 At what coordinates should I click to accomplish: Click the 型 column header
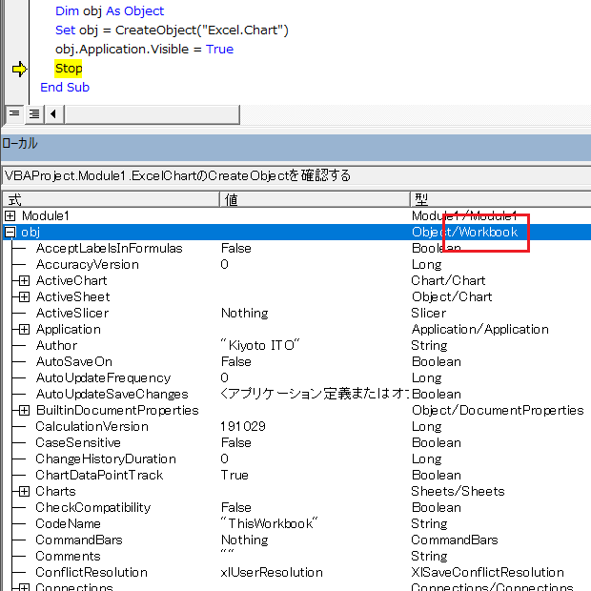point(500,199)
